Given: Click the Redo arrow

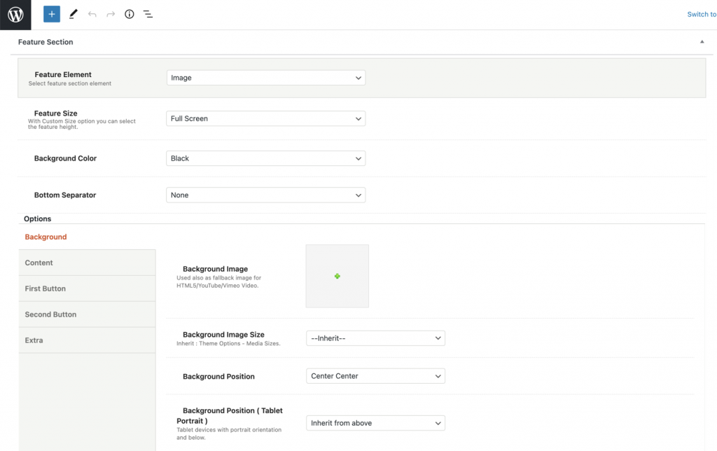Looking at the screenshot, I should 111,14.
